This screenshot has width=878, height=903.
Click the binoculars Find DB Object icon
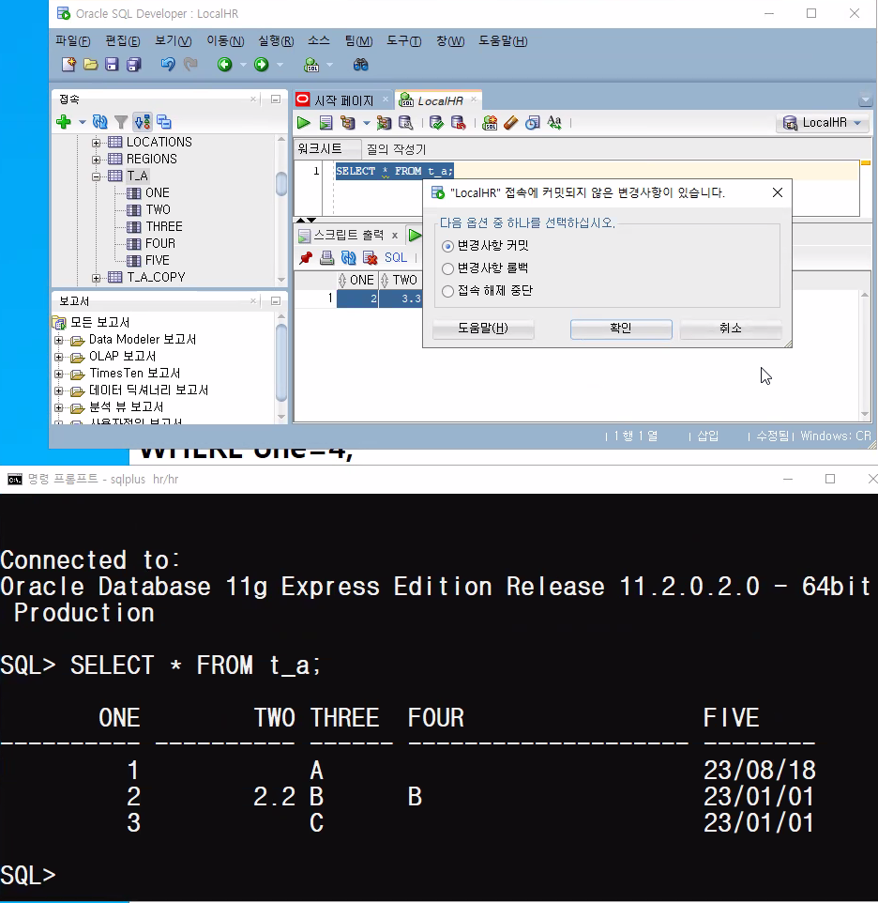coord(361,65)
